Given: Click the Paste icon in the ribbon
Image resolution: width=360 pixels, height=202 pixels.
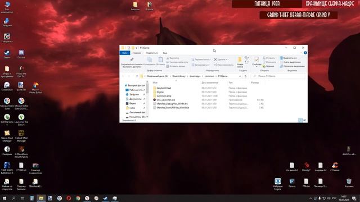Looking at the screenshot, I should pos(160,60).
